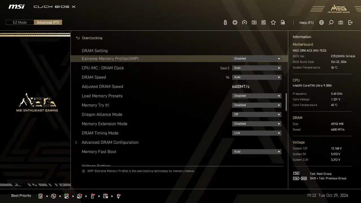Select second hard disk in Boot Priority
The height and width of the screenshot is (203, 361).
[x=67, y=196]
